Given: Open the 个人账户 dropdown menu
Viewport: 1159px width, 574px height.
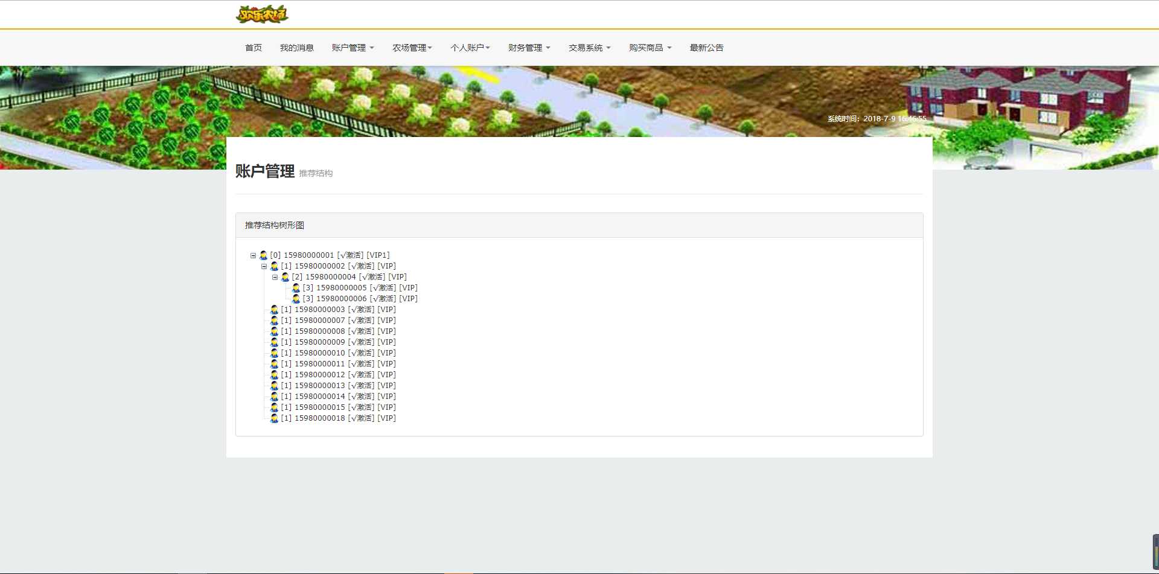Looking at the screenshot, I should [470, 48].
